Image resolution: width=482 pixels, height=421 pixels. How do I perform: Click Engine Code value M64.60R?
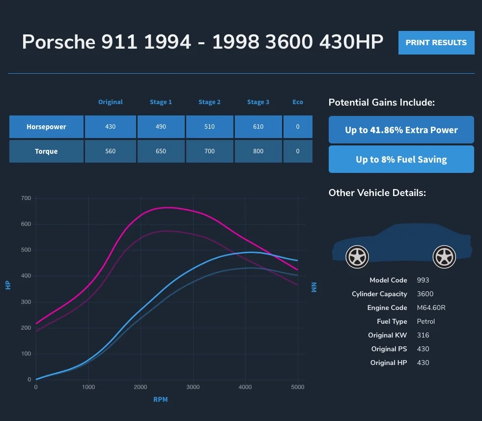coord(431,308)
